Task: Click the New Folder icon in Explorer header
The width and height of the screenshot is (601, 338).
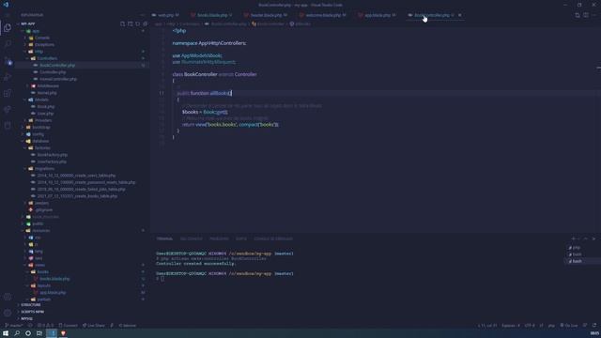Action: coord(131,23)
